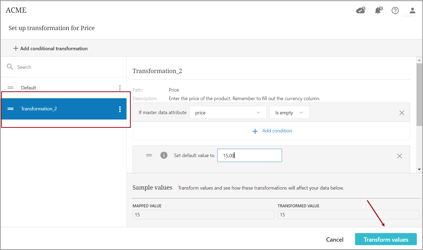
Task: Select Transformation_2 in the list
Action: pyautogui.click(x=39, y=109)
